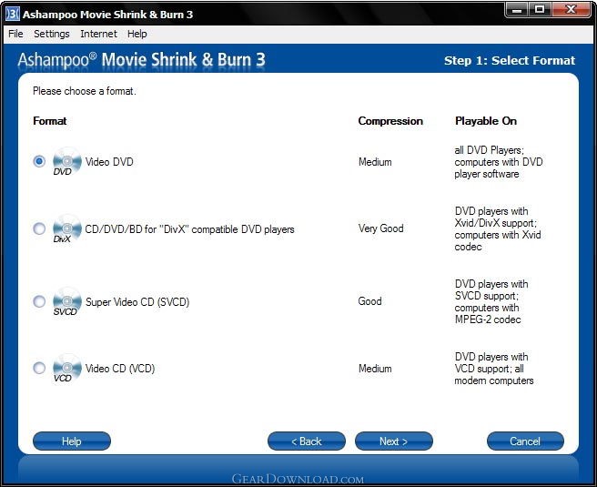Open the Settings menu
Viewport: 597px width, 487px height.
point(52,34)
